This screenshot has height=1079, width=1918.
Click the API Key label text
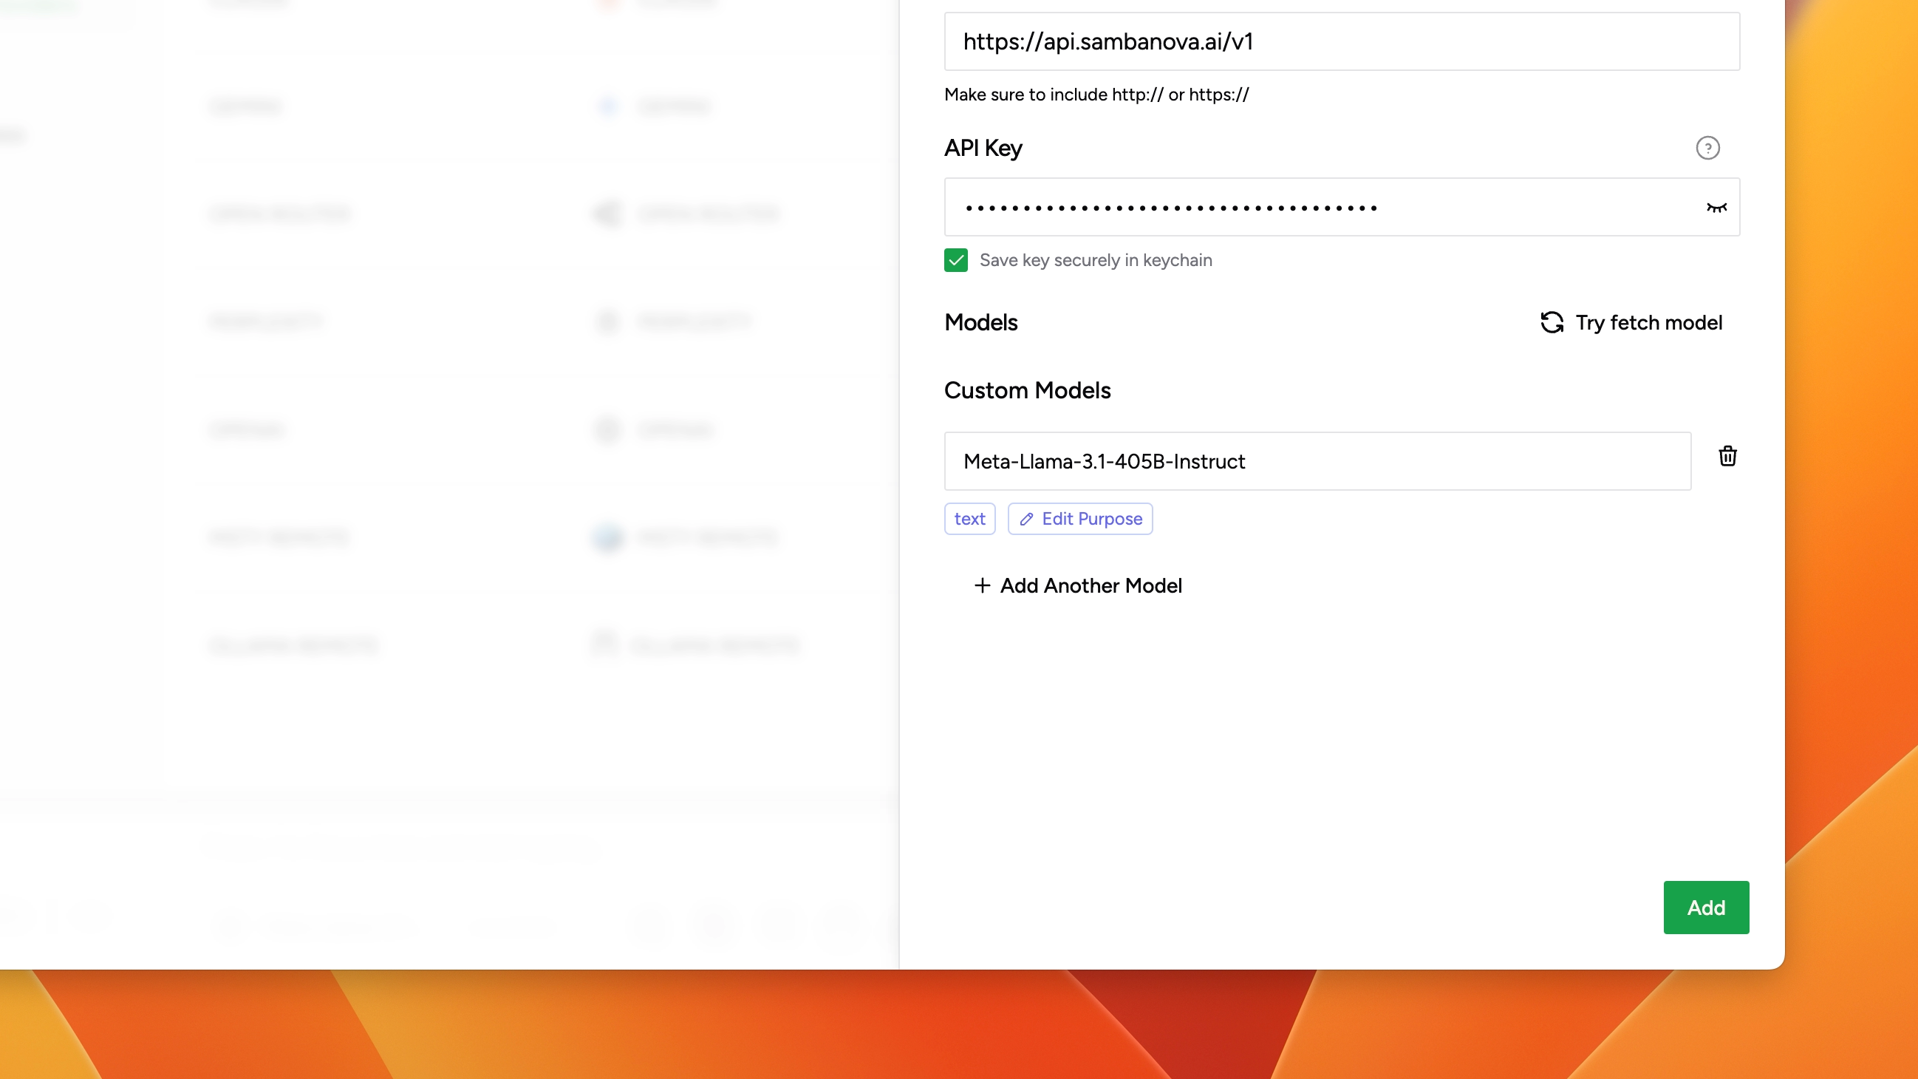click(x=983, y=149)
